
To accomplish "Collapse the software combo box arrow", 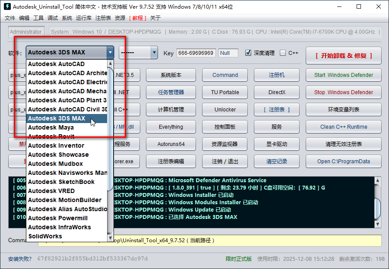I will click(x=110, y=52).
